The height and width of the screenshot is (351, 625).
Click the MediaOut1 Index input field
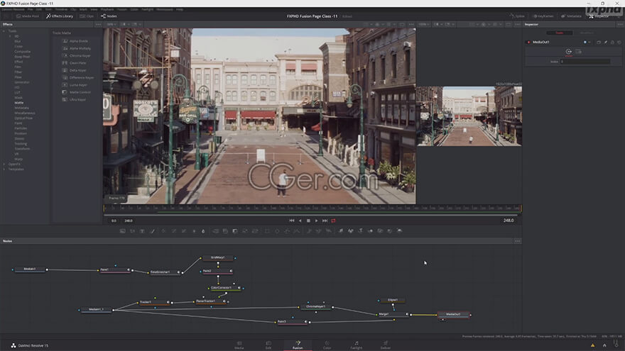pos(585,62)
